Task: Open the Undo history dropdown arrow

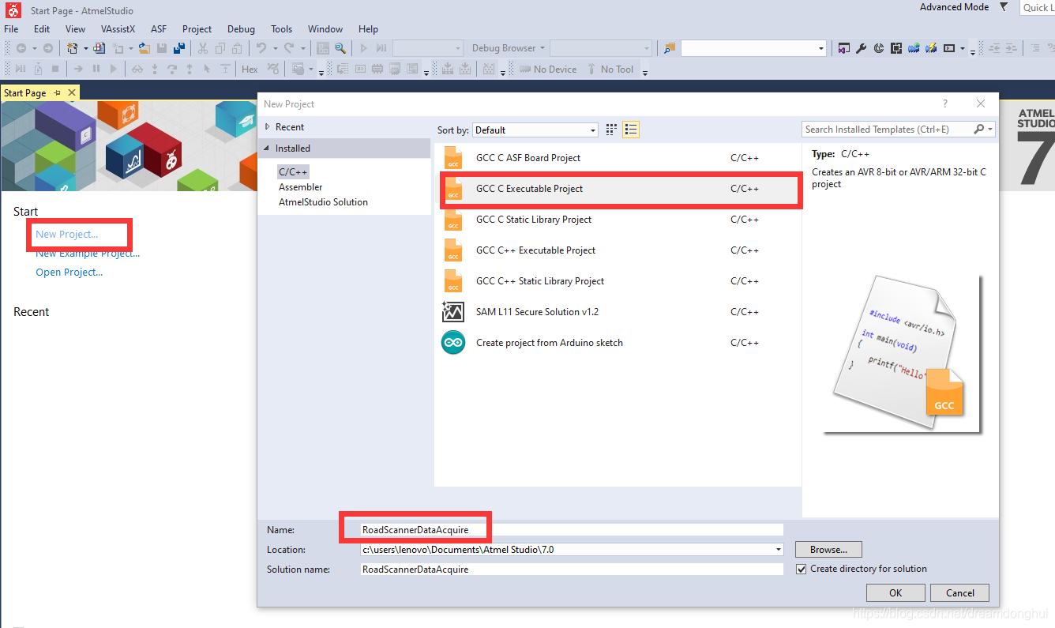Action: (x=275, y=48)
